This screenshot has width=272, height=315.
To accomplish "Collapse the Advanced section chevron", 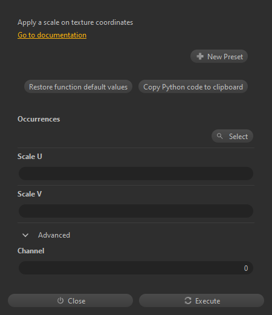I will click(x=25, y=235).
